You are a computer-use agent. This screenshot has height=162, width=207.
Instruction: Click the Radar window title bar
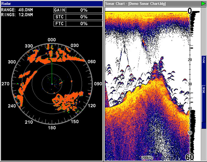(x=52, y=3)
